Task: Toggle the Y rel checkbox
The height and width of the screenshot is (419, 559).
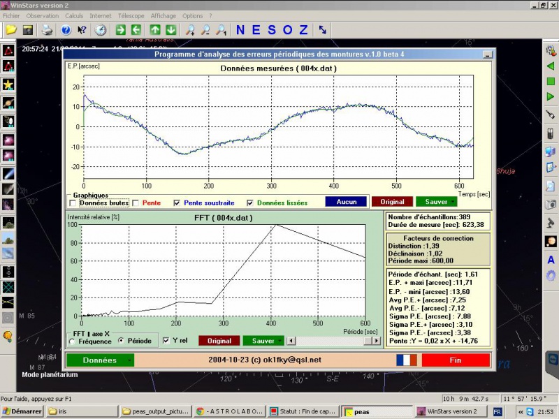Action: (166, 341)
